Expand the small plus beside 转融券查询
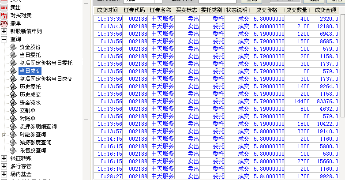 [x=4, y=135]
